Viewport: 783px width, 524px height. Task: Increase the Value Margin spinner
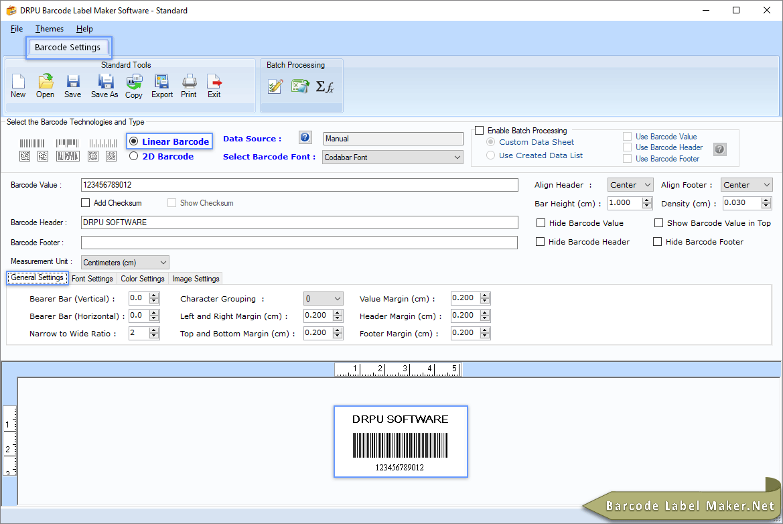pos(485,296)
